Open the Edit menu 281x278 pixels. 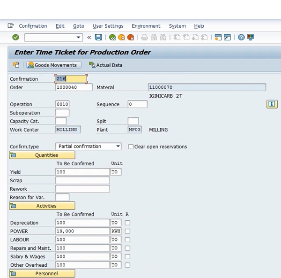tap(60, 26)
